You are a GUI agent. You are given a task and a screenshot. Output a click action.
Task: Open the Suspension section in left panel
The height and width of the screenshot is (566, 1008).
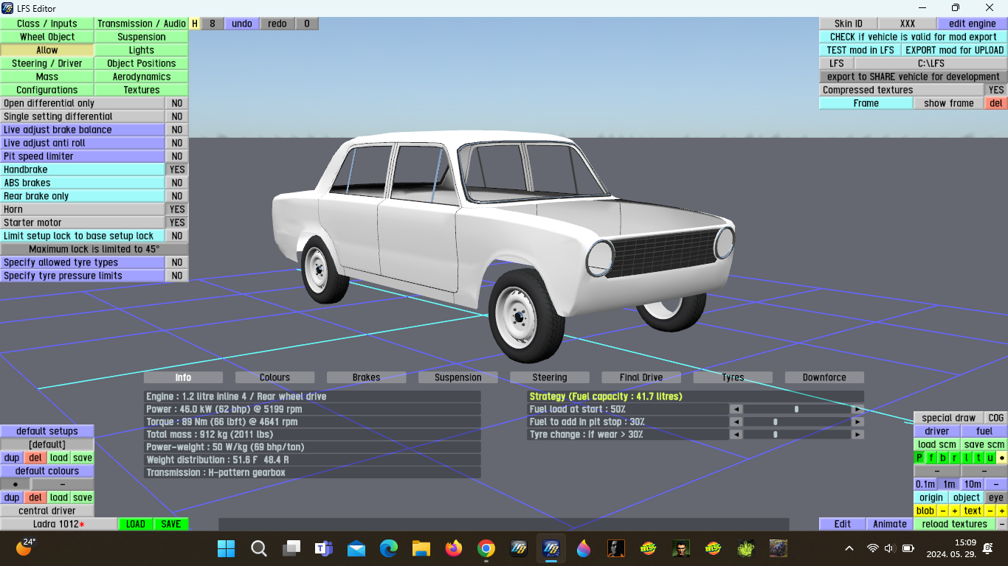[142, 37]
